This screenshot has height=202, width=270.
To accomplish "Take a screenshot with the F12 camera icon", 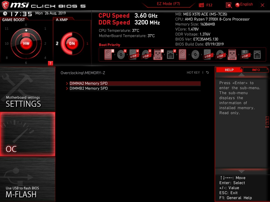I will [x=201, y=5].
